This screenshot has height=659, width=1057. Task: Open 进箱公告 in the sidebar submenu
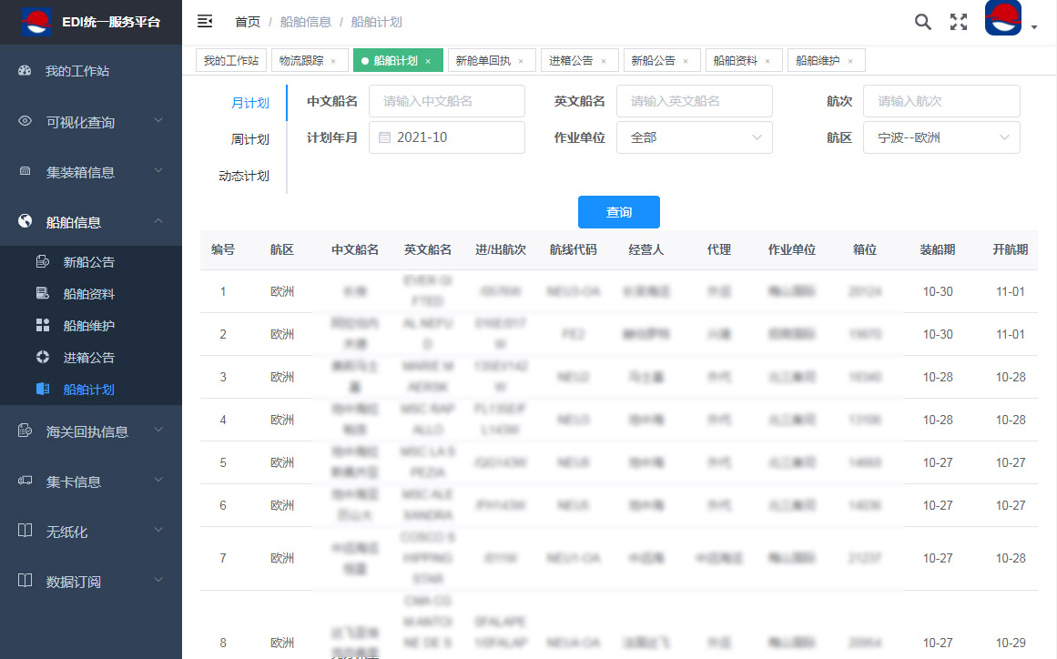tap(88, 358)
